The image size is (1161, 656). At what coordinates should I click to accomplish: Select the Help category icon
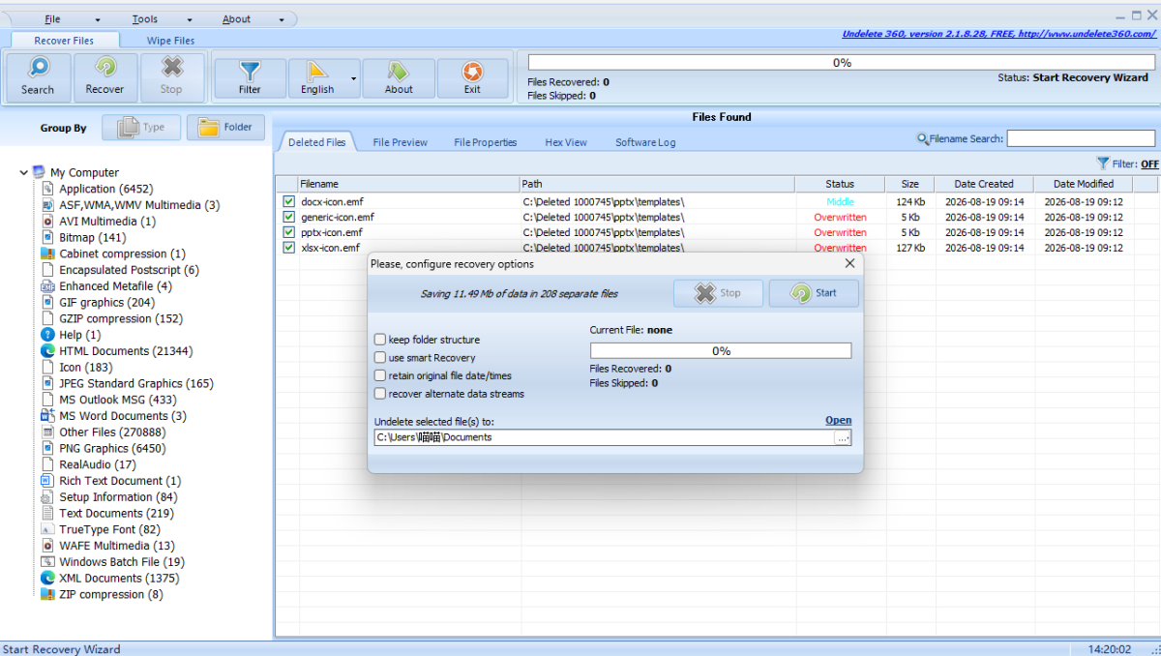click(48, 335)
